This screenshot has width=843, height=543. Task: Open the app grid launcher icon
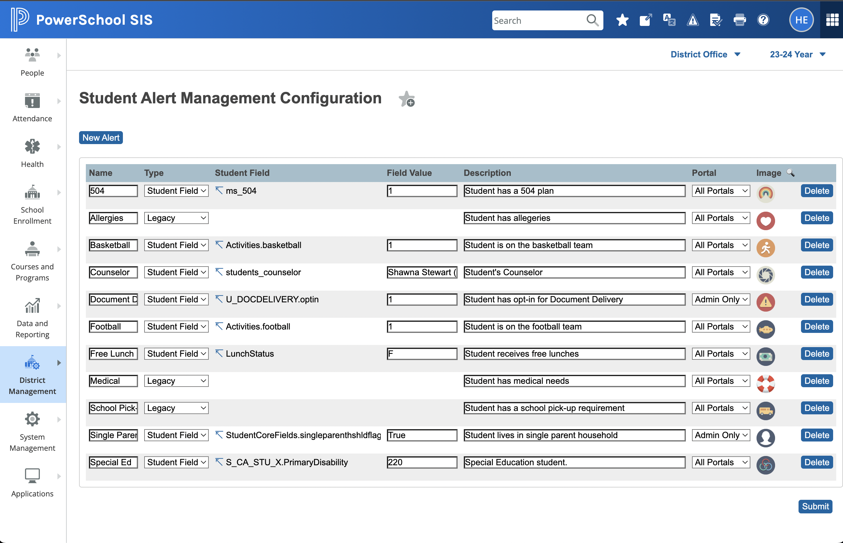832,20
